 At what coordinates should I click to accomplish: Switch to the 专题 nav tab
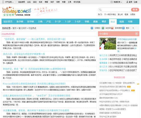130,21
